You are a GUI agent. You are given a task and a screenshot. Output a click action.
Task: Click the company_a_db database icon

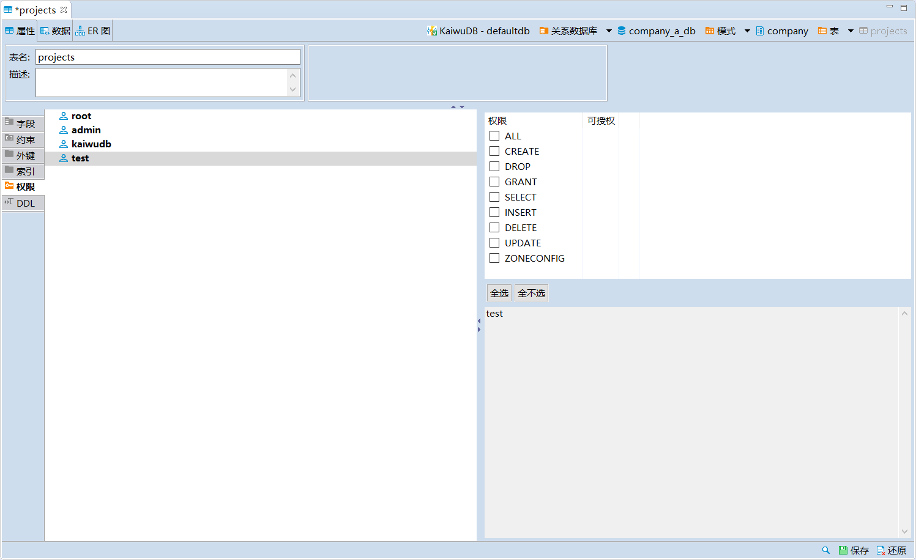click(622, 31)
